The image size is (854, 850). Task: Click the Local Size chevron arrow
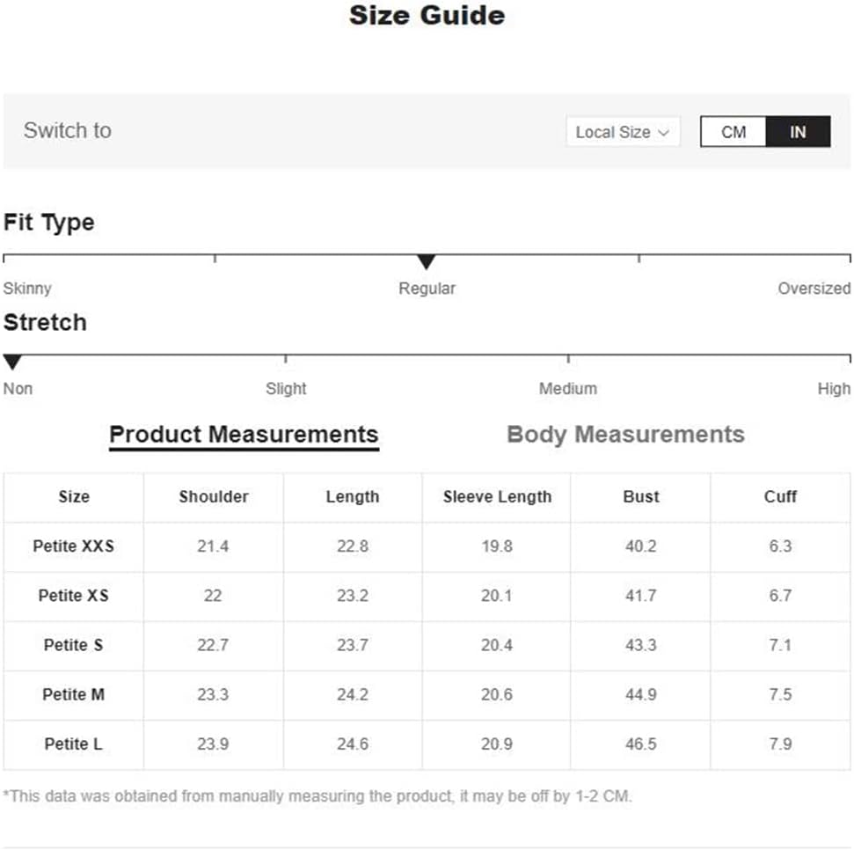[664, 133]
